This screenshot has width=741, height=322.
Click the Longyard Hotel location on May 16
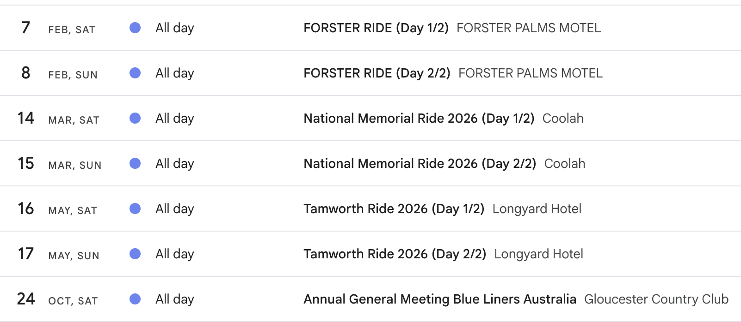pyautogui.click(x=537, y=209)
